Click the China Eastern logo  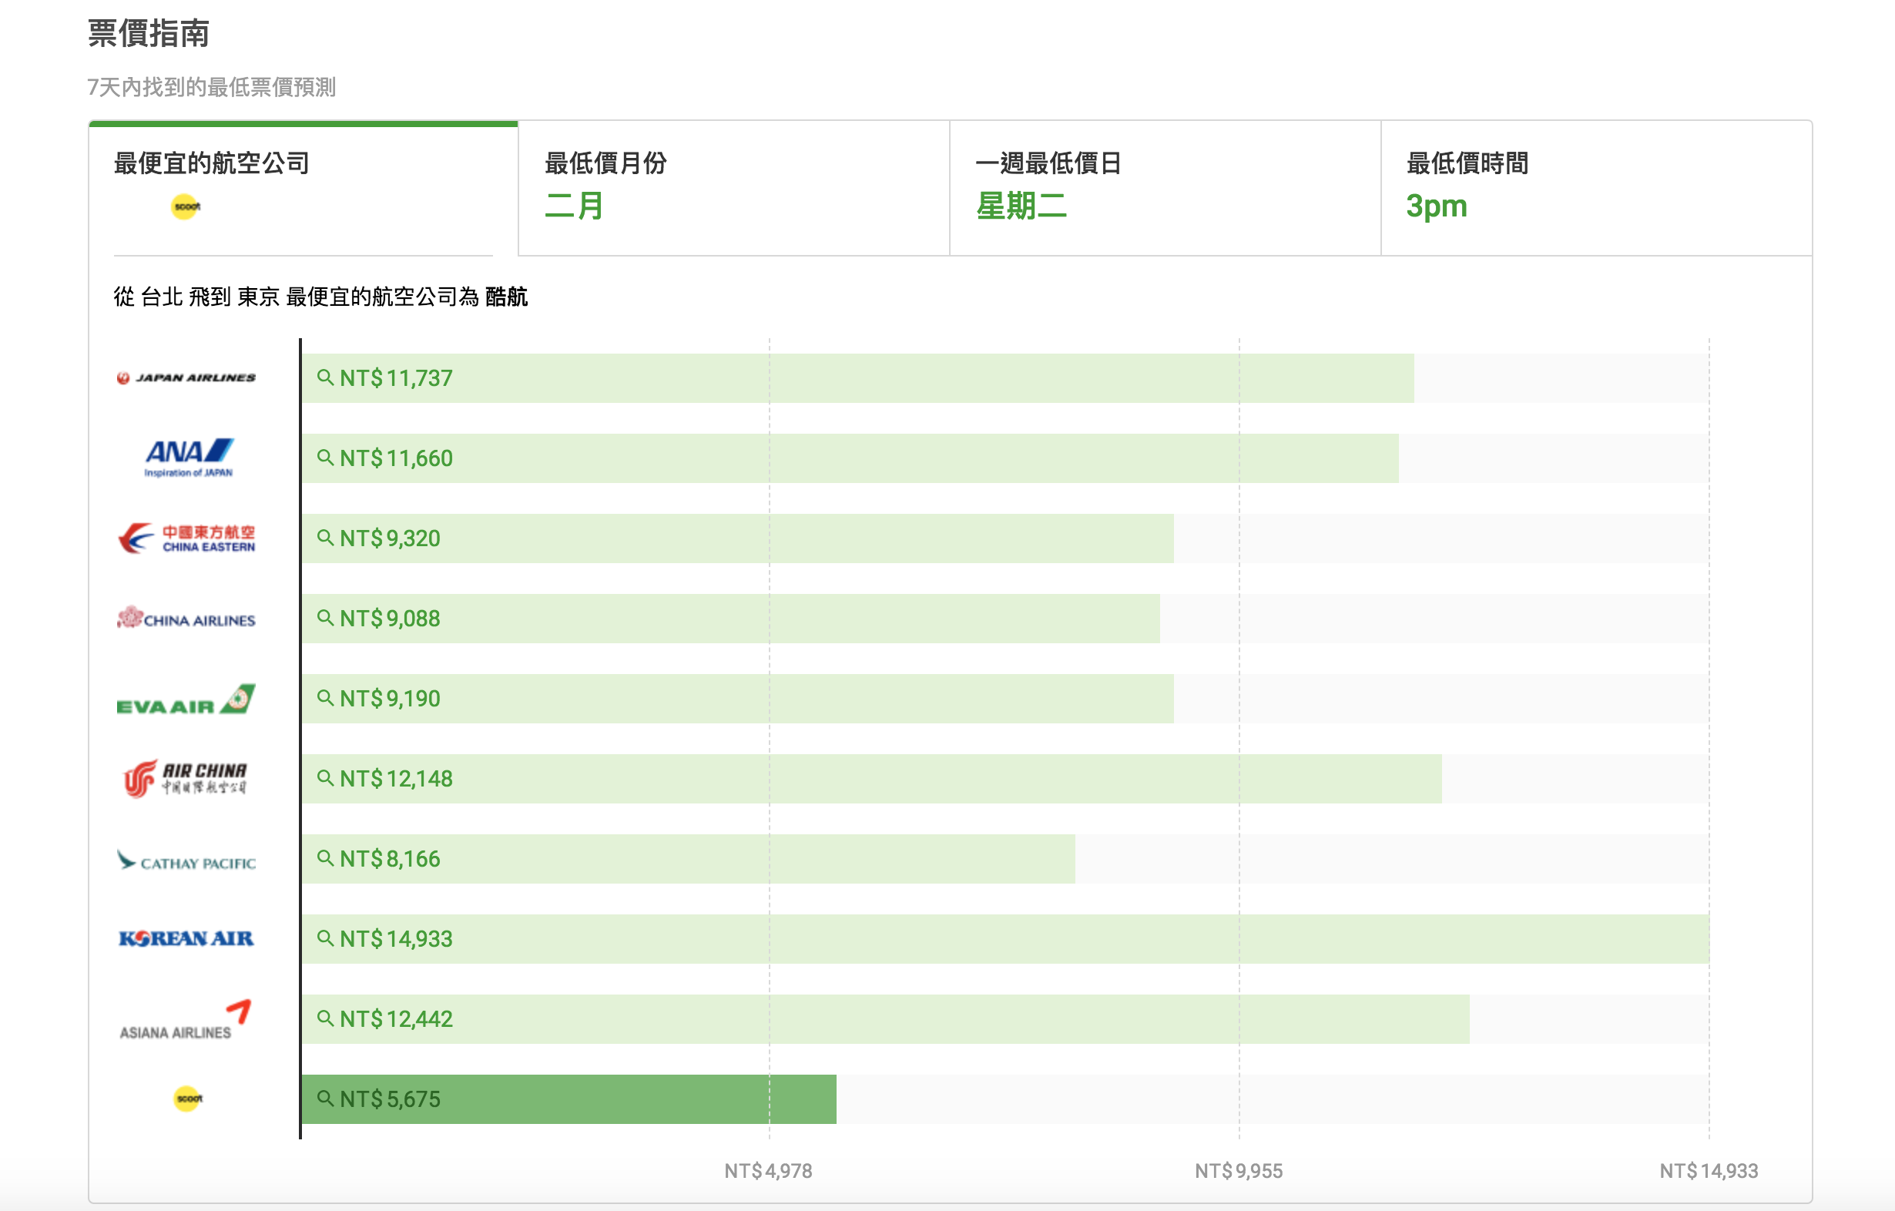(186, 539)
